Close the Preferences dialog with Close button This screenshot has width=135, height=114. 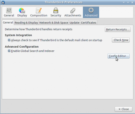click(123, 109)
